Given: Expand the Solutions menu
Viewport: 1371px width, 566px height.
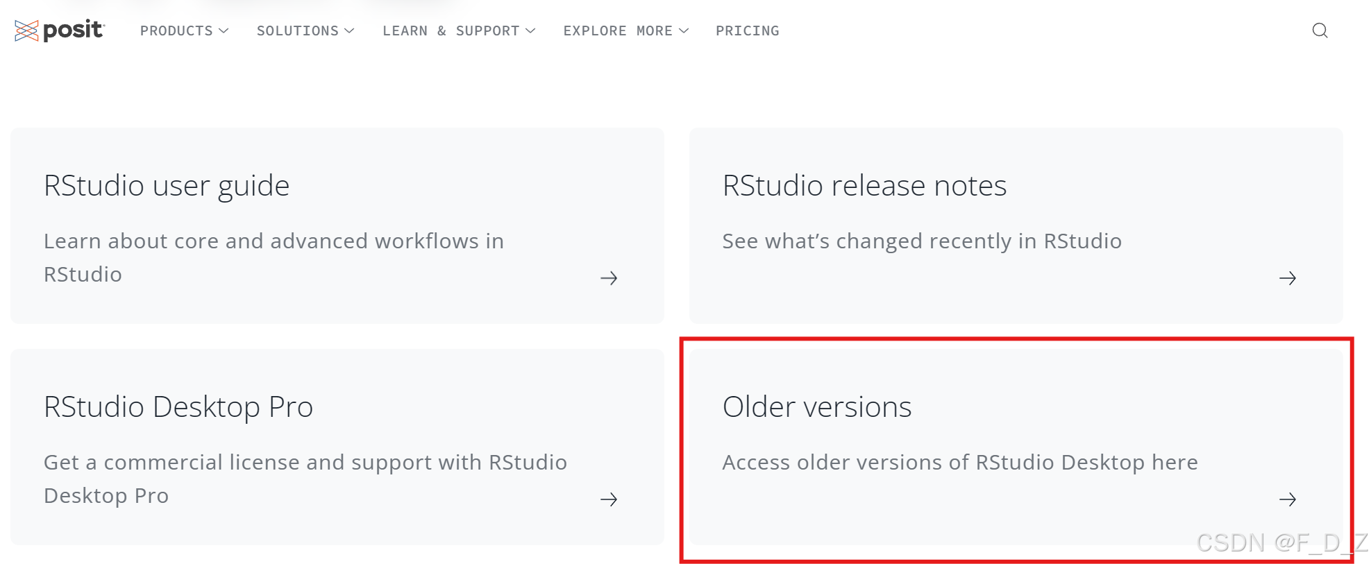Looking at the screenshot, I should [x=305, y=31].
